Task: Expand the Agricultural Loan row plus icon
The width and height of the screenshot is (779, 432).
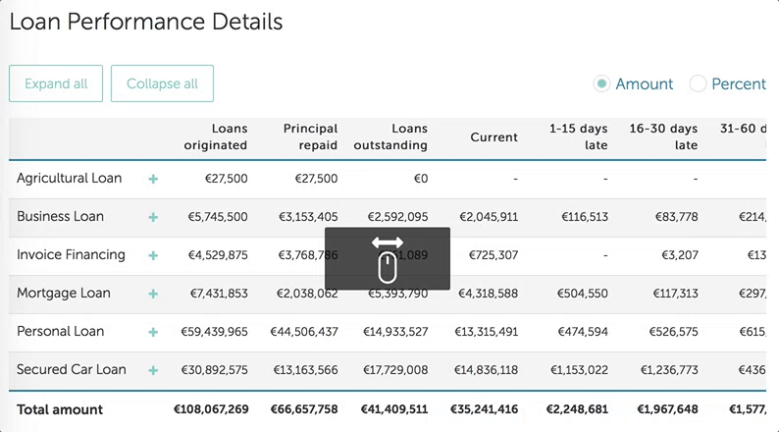Action: 153,180
